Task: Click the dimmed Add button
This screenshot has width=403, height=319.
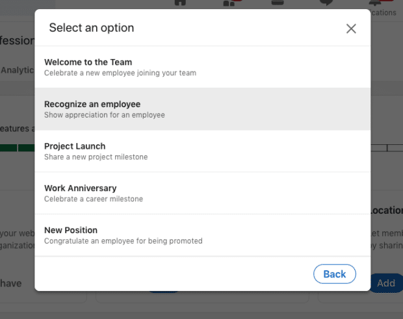Action: point(386,283)
